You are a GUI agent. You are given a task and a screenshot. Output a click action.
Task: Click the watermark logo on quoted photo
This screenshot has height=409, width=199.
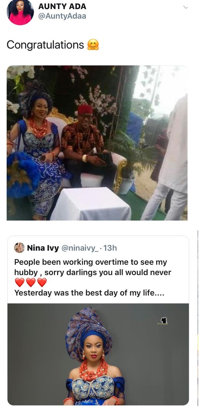tap(163, 321)
